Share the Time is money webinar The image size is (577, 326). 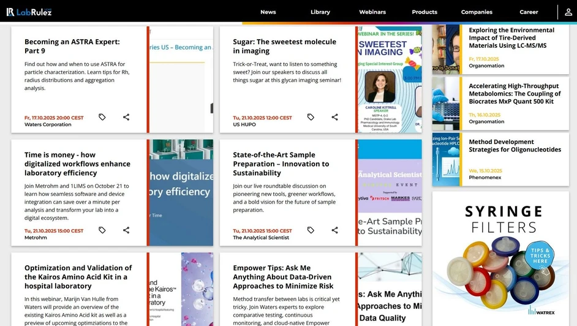[126, 230]
